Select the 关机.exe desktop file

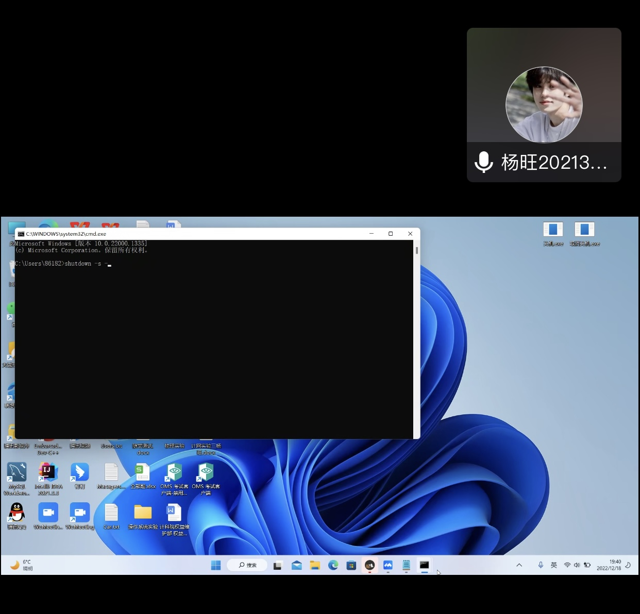pos(552,230)
